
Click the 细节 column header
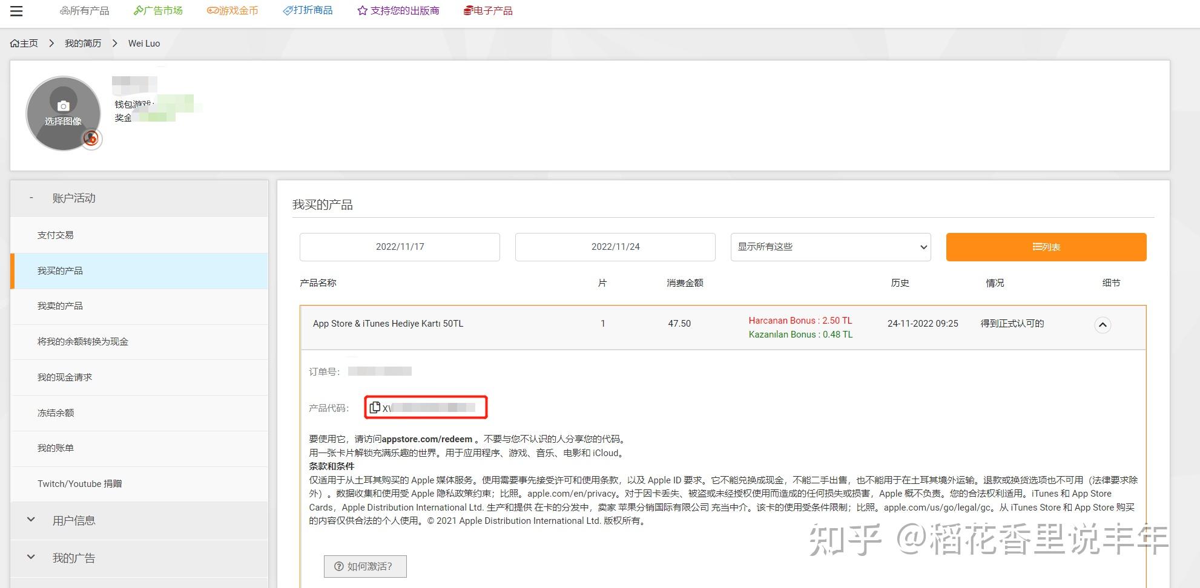coord(1111,283)
